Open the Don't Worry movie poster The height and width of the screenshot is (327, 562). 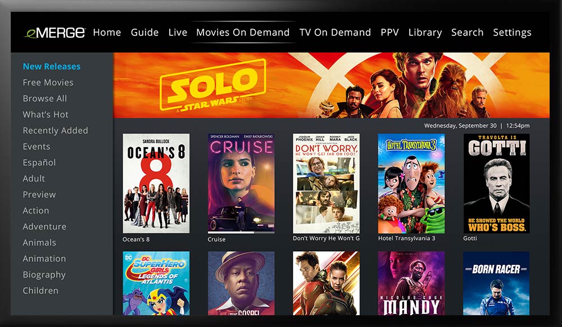pos(326,183)
